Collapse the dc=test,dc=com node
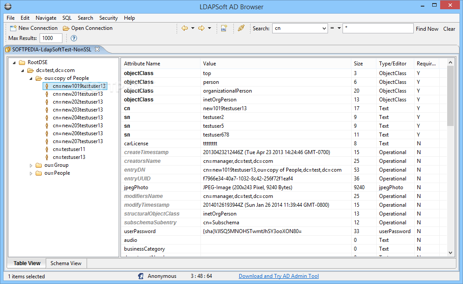The width and height of the screenshot is (463, 284). point(22,71)
